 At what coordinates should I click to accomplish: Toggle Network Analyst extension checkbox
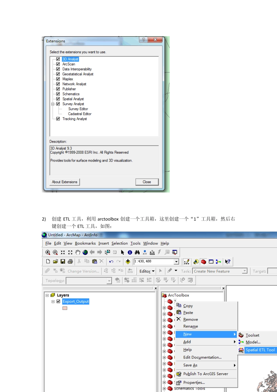coord(58,84)
